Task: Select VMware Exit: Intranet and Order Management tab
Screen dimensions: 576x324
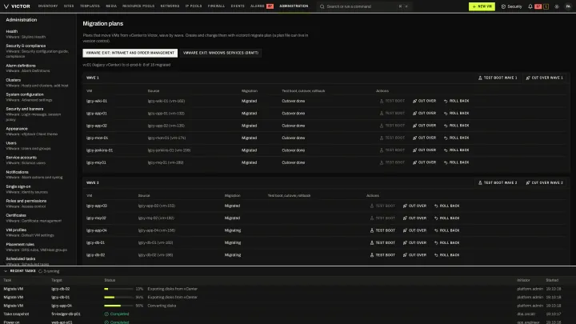Action: click(x=130, y=53)
